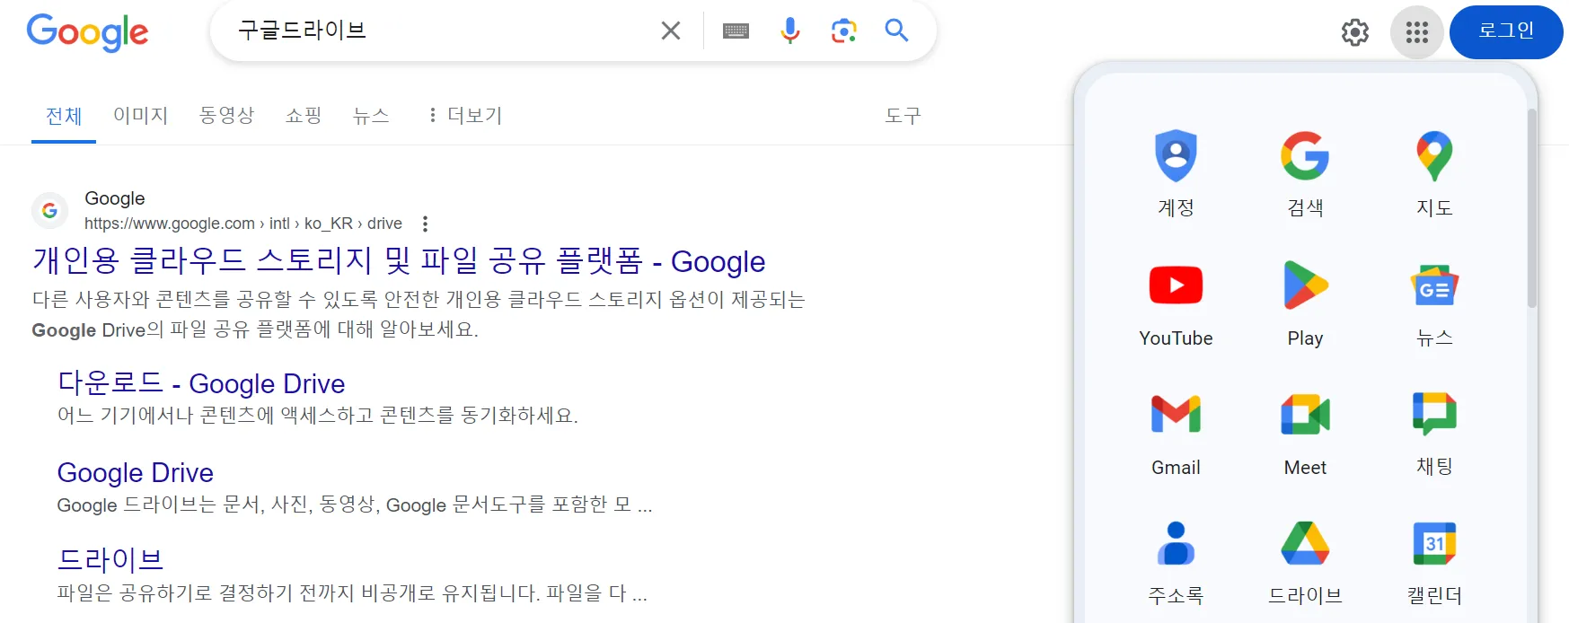Expand the 더보기 search categories menu

(464, 116)
